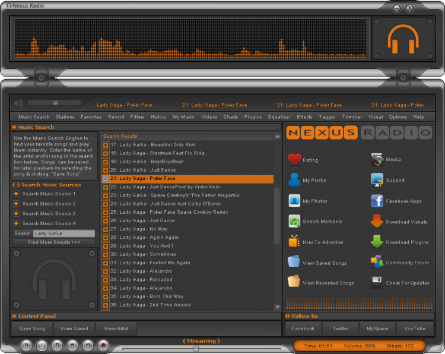
Task: Open the Options menu
Action: 398,117
